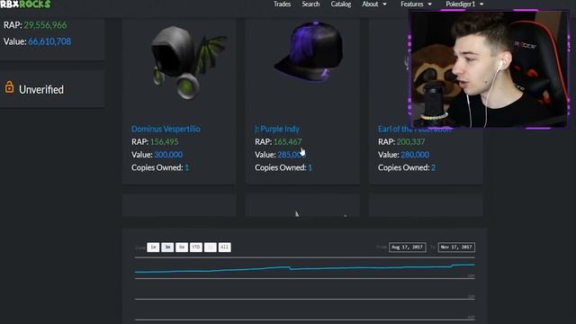
Task: Click Earl of the Federation RAP 200,337
Action: 410,142
